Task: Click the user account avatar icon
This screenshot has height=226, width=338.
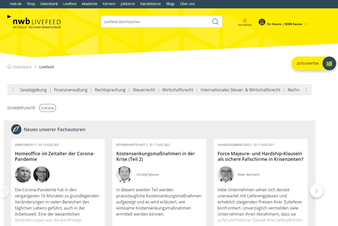Action: tap(262, 22)
